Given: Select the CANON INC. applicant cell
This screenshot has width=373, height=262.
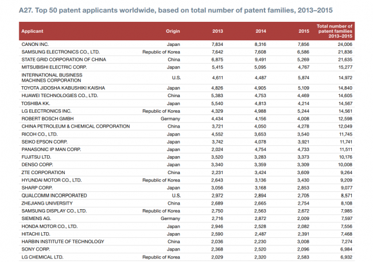Looking at the screenshot, I should tap(36, 44).
